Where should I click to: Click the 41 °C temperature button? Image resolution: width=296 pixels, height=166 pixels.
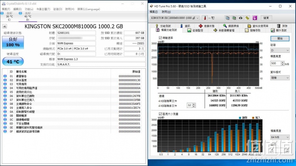(13, 62)
